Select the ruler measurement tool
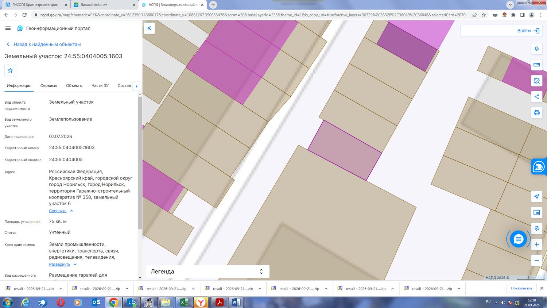The image size is (547, 308). click(536, 65)
